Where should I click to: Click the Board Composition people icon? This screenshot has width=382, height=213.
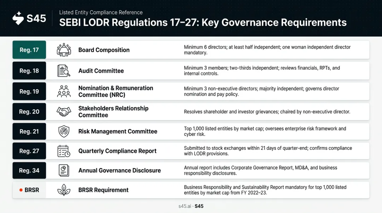[64, 50]
